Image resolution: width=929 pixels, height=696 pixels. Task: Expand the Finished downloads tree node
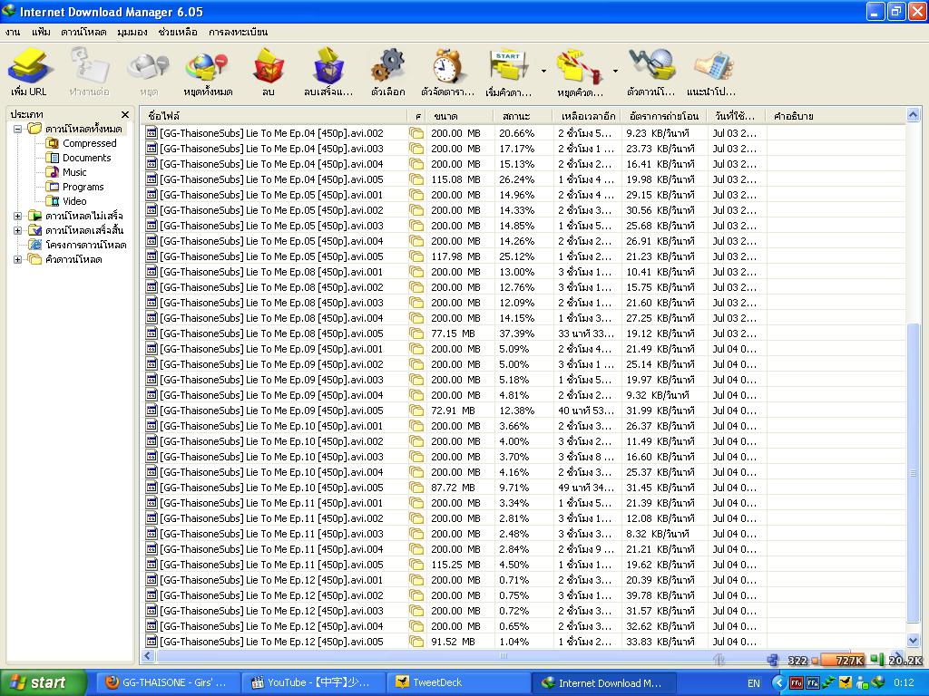point(18,231)
